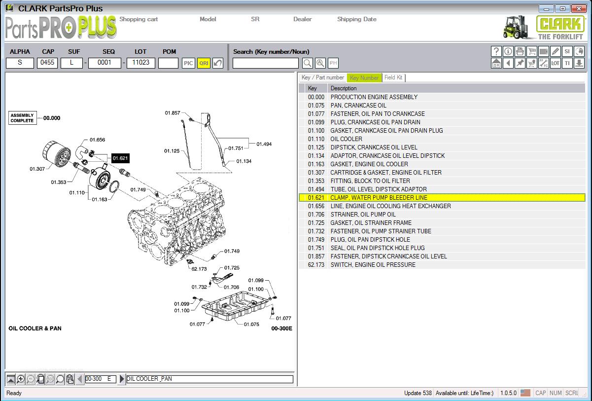Open the print function icon
Viewport: 592px width, 401px height.
coord(520,51)
